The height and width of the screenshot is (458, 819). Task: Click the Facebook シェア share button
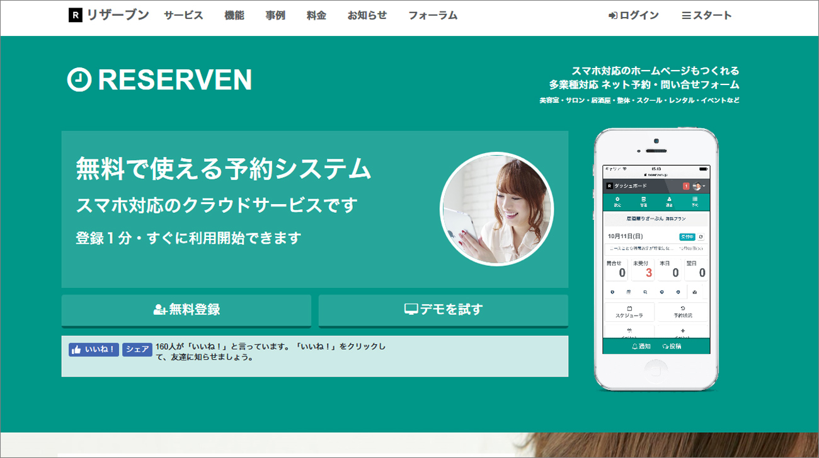(x=137, y=350)
